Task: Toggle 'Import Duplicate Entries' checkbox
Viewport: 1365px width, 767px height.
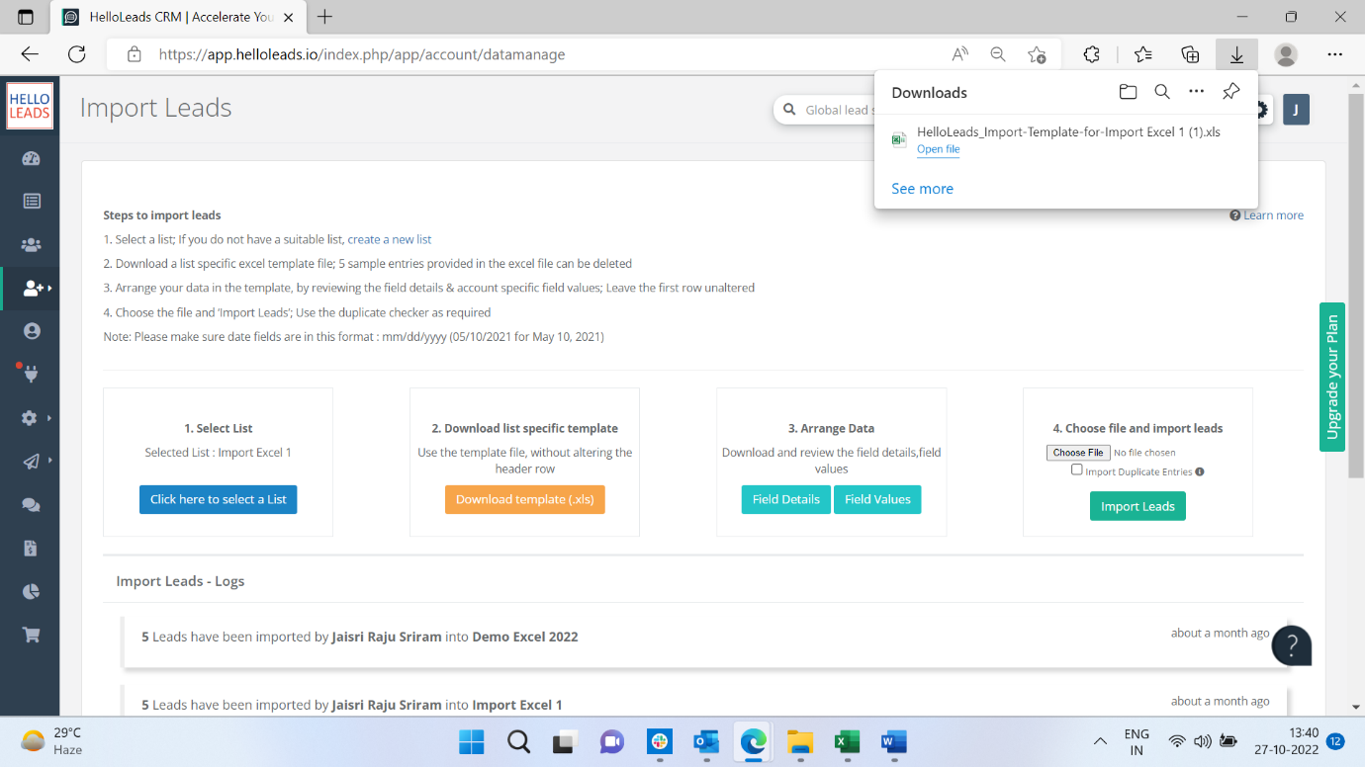Action: coord(1077,470)
